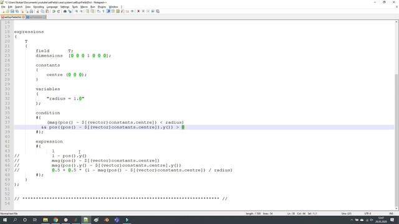Toggle the highlighted indent guide icon

pos(108,11)
